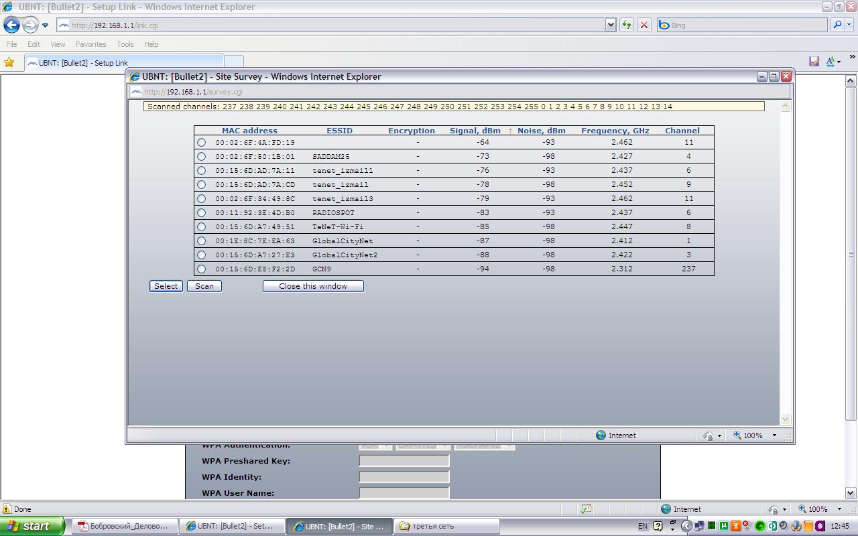858x536 pixels.
Task: Open the Tools menu
Action: [125, 44]
